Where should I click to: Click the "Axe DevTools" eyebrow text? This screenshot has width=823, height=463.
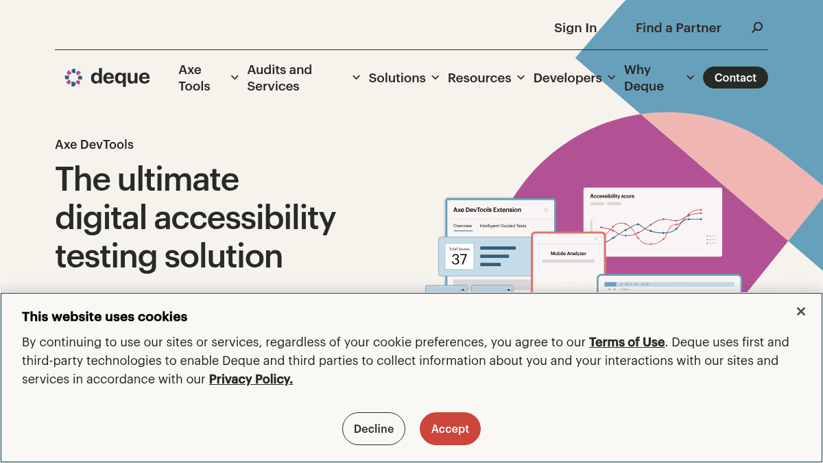click(x=94, y=145)
